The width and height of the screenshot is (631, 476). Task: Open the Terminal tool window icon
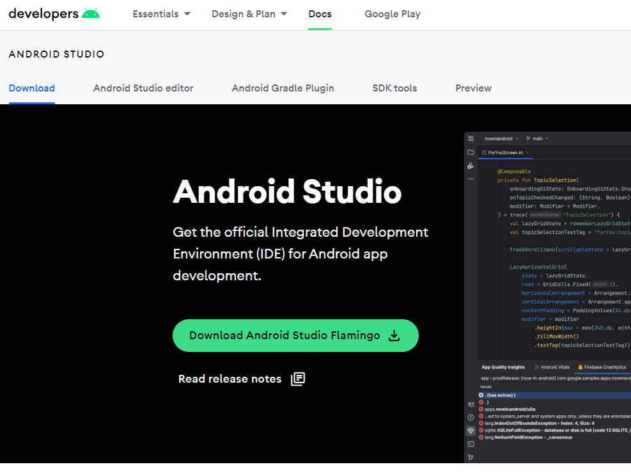point(471,444)
